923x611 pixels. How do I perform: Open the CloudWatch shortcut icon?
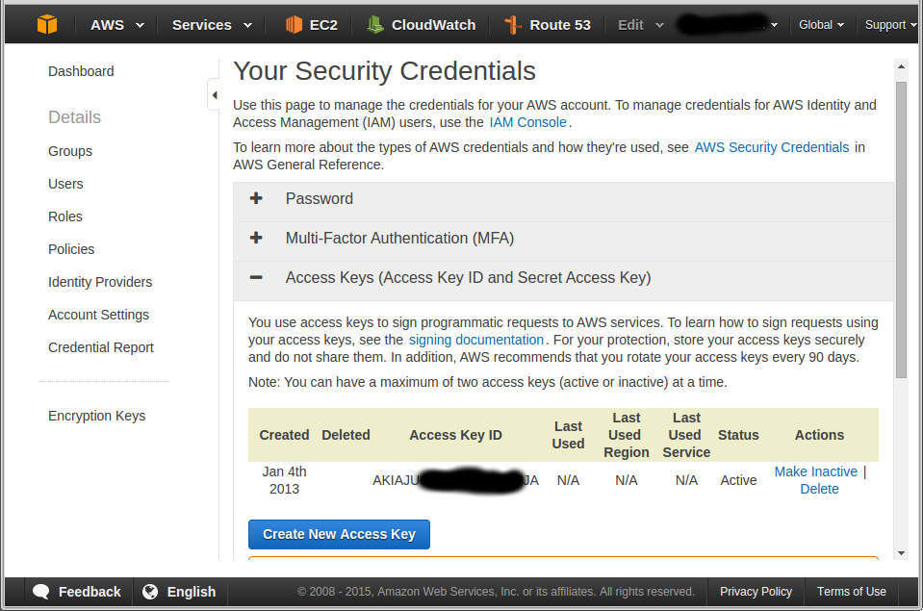coord(375,24)
